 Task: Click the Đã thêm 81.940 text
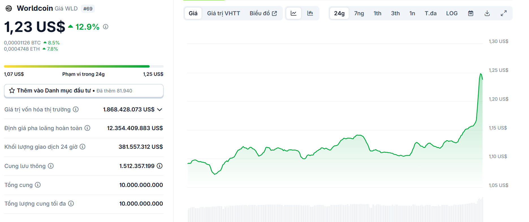click(x=114, y=91)
